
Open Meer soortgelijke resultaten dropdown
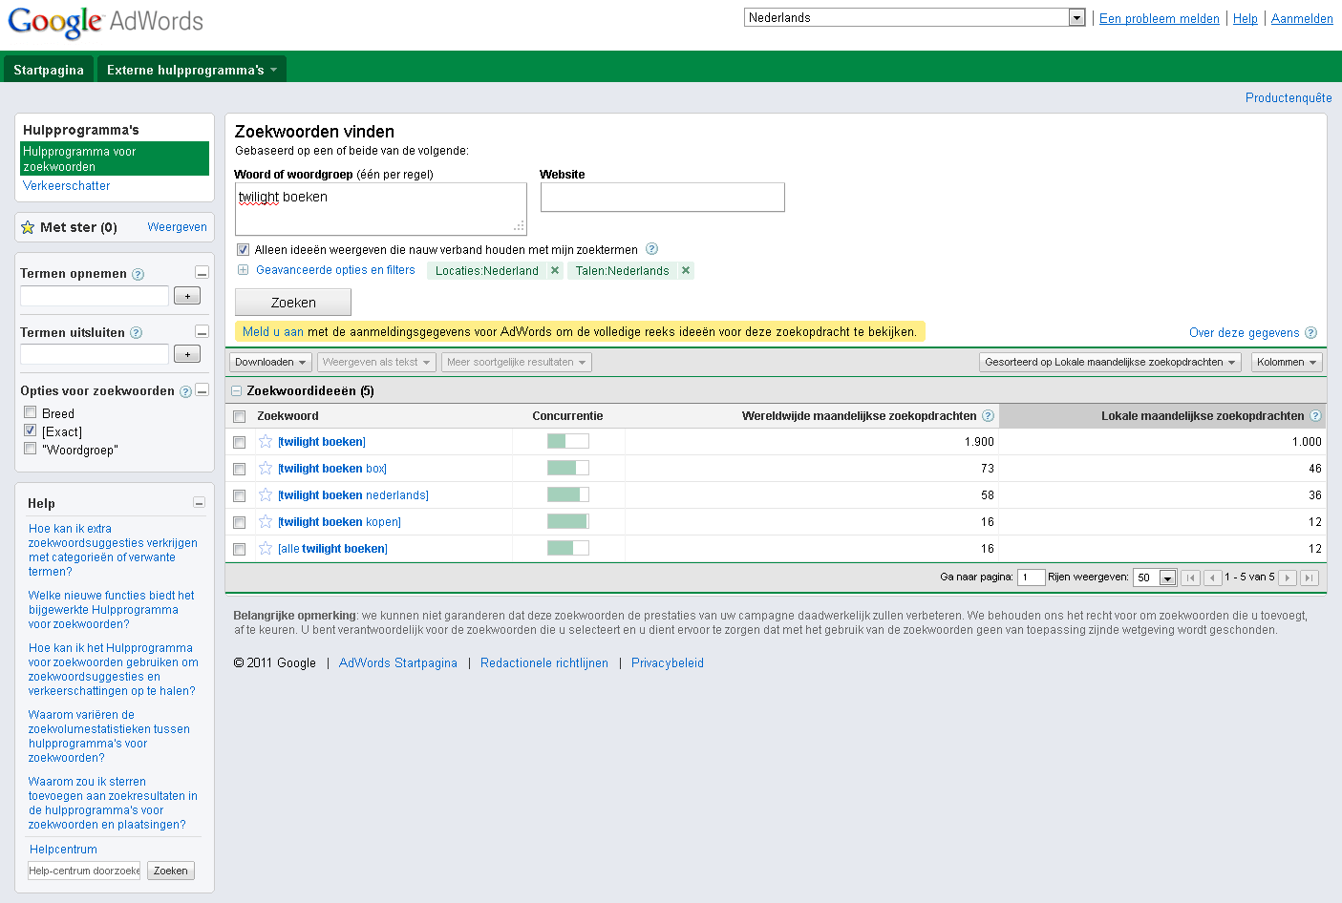[517, 362]
